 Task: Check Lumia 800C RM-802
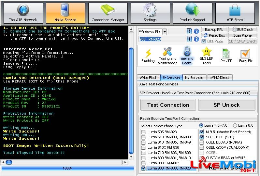143,163
